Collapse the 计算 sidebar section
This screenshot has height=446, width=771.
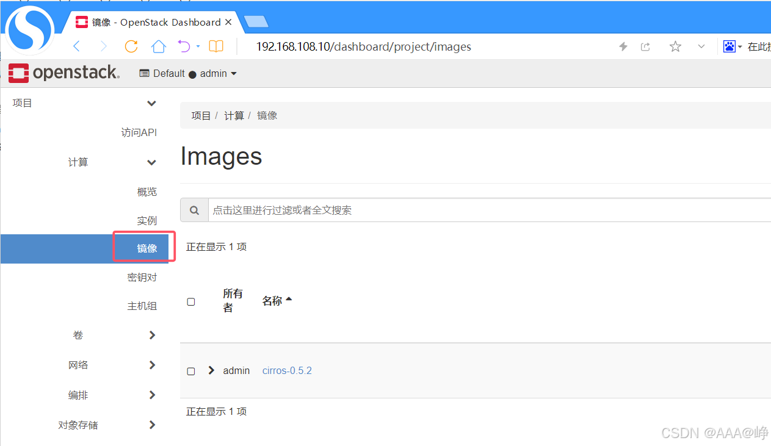coord(152,162)
